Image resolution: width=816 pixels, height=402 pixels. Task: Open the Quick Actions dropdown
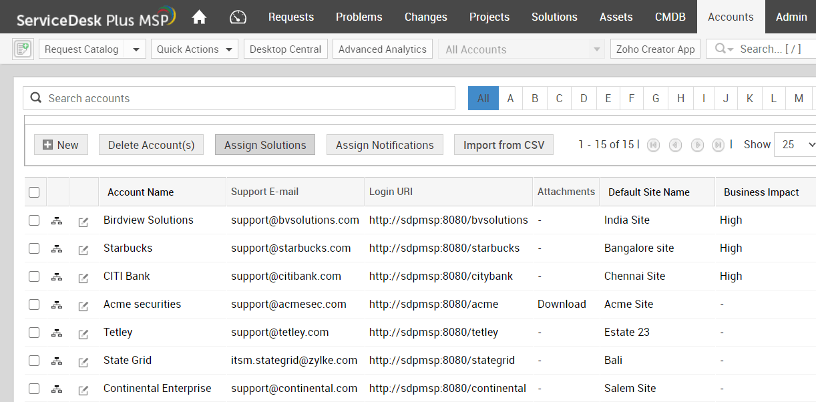194,49
